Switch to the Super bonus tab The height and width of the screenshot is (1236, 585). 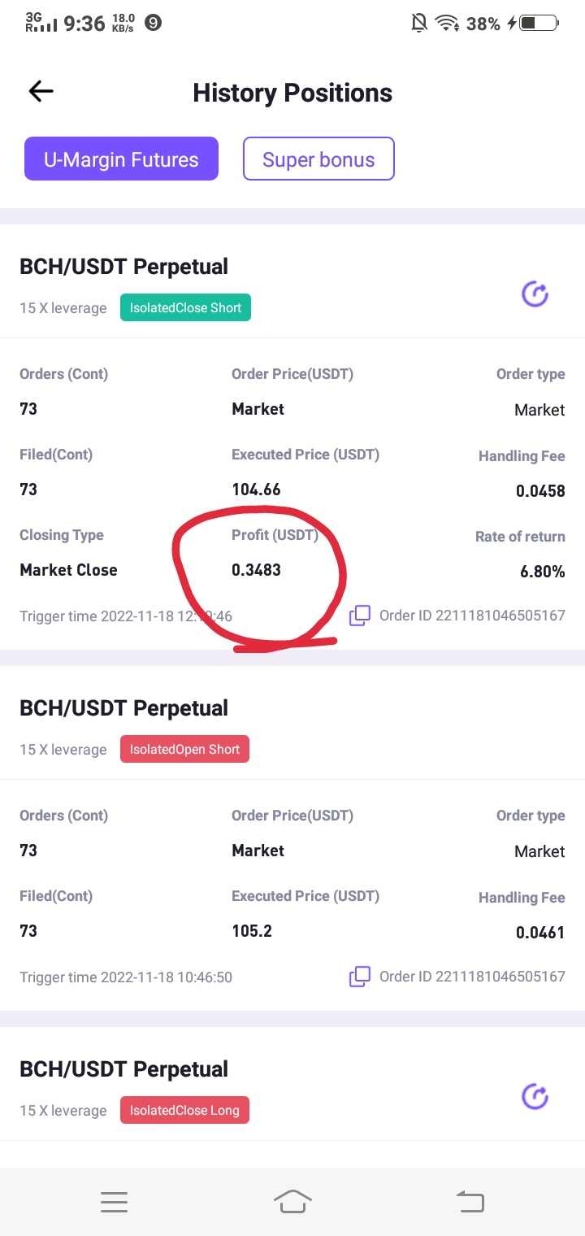(x=318, y=159)
